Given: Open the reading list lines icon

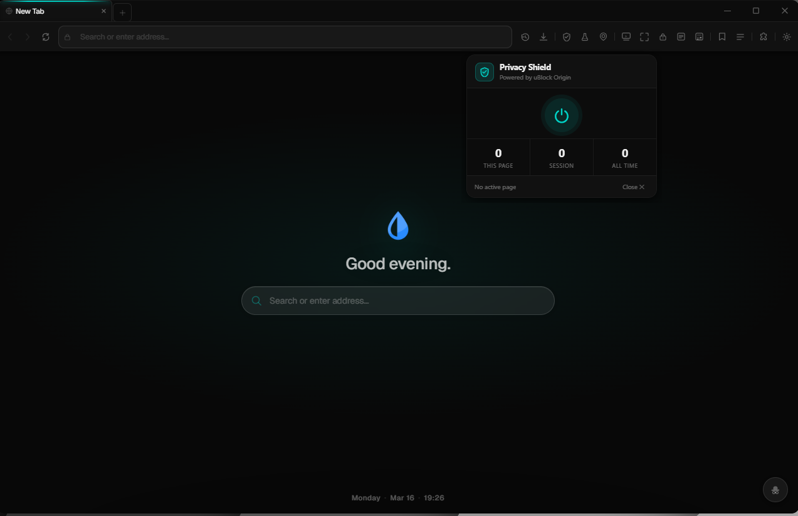Looking at the screenshot, I should 740,36.
